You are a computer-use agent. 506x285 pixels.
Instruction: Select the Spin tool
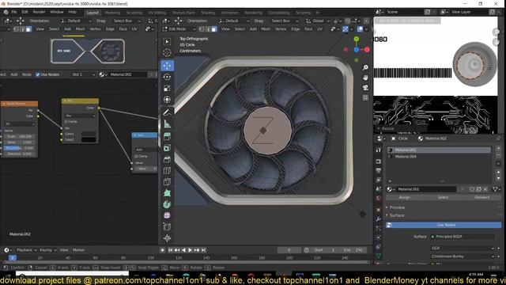click(x=167, y=204)
